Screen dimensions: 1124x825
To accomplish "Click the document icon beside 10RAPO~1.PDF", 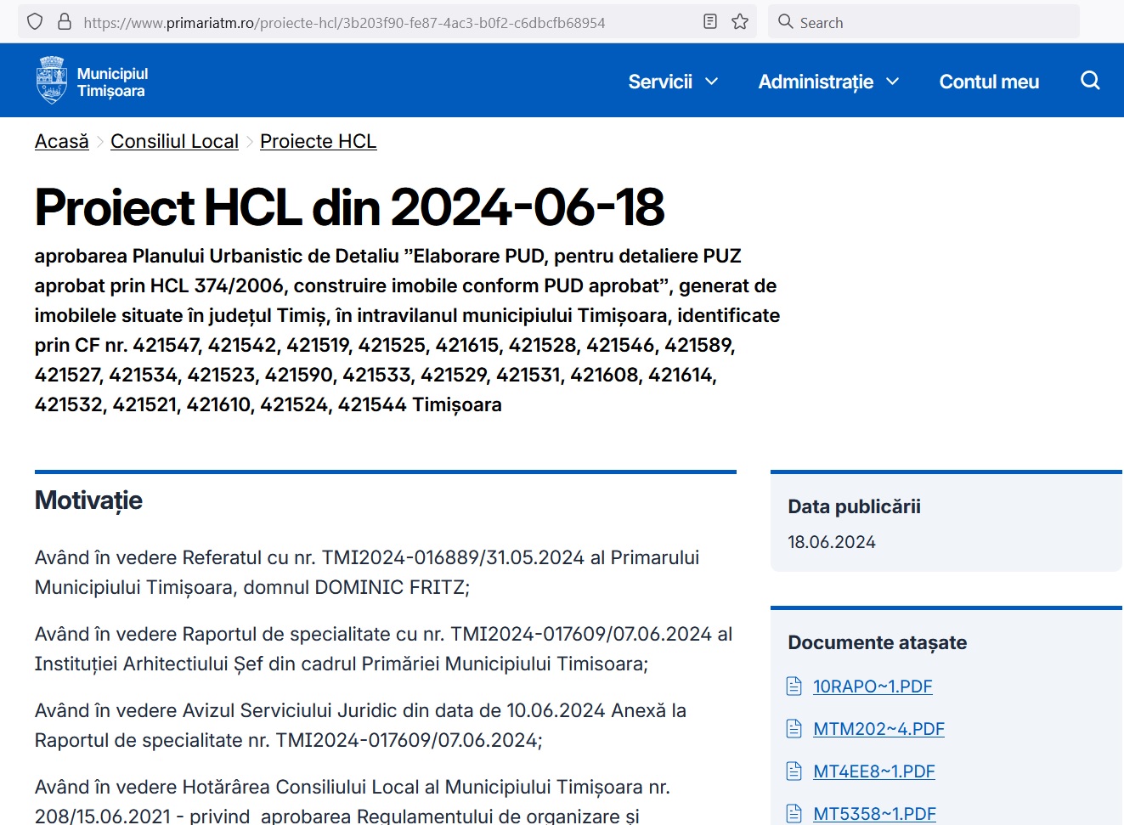I will coord(794,687).
